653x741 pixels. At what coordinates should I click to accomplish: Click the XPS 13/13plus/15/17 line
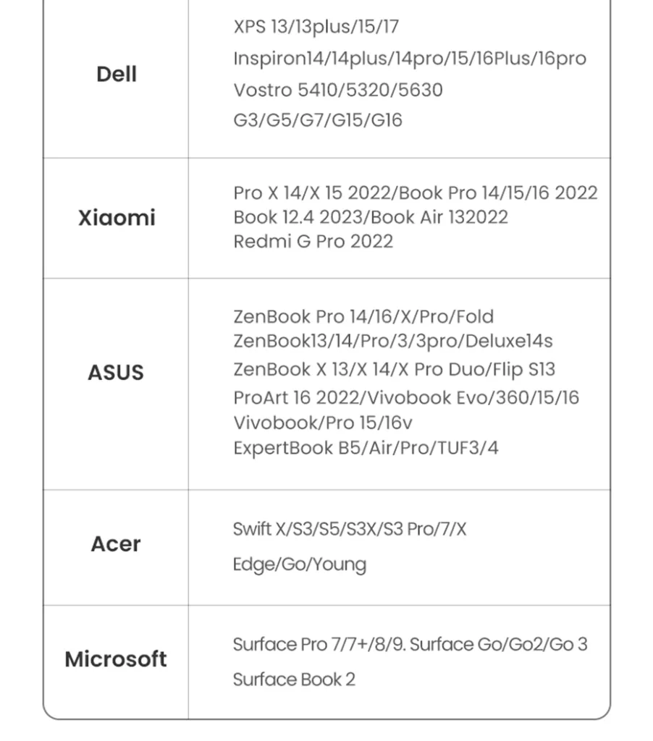(x=316, y=27)
